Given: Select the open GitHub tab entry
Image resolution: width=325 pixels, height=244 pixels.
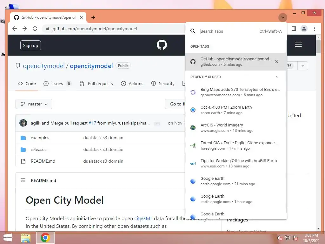Looking at the screenshot, I should pos(236,62).
